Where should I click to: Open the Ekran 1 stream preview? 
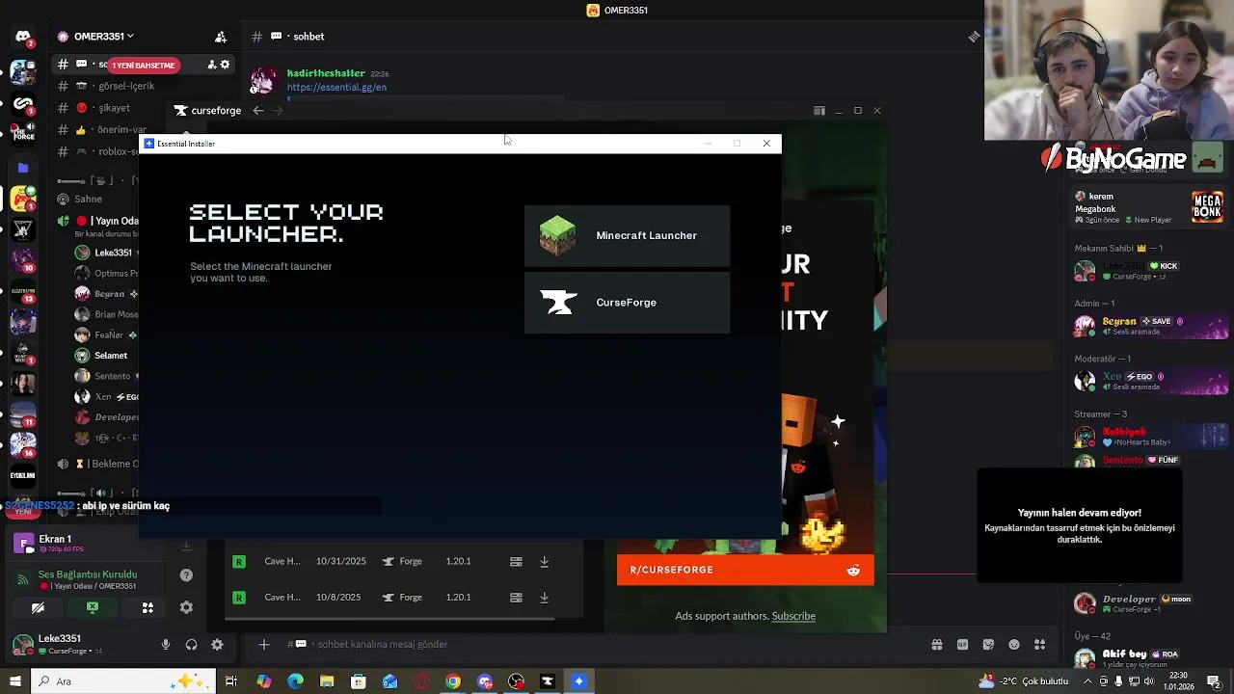[x=23, y=544]
